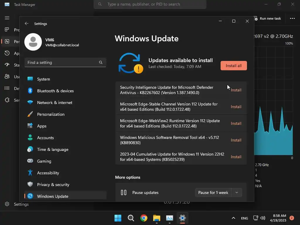
Task: Open notifications badge in taskbar
Action: [292, 218]
